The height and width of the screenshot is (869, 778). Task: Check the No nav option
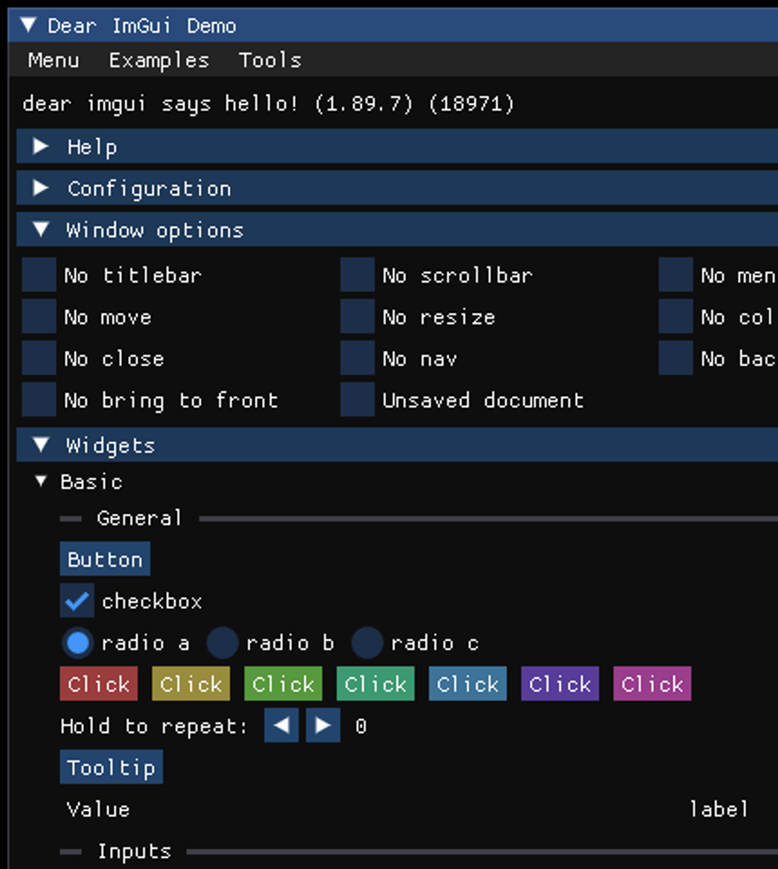[357, 358]
